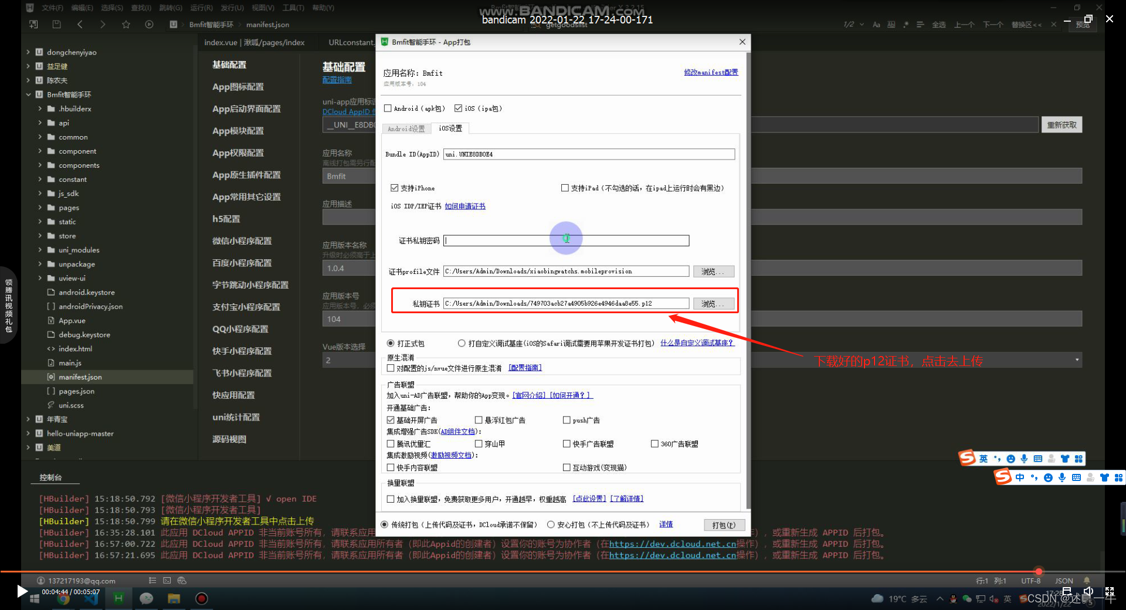Click the Bandicam recorder taskbar icon
Image resolution: width=1126 pixels, height=610 pixels.
click(201, 598)
